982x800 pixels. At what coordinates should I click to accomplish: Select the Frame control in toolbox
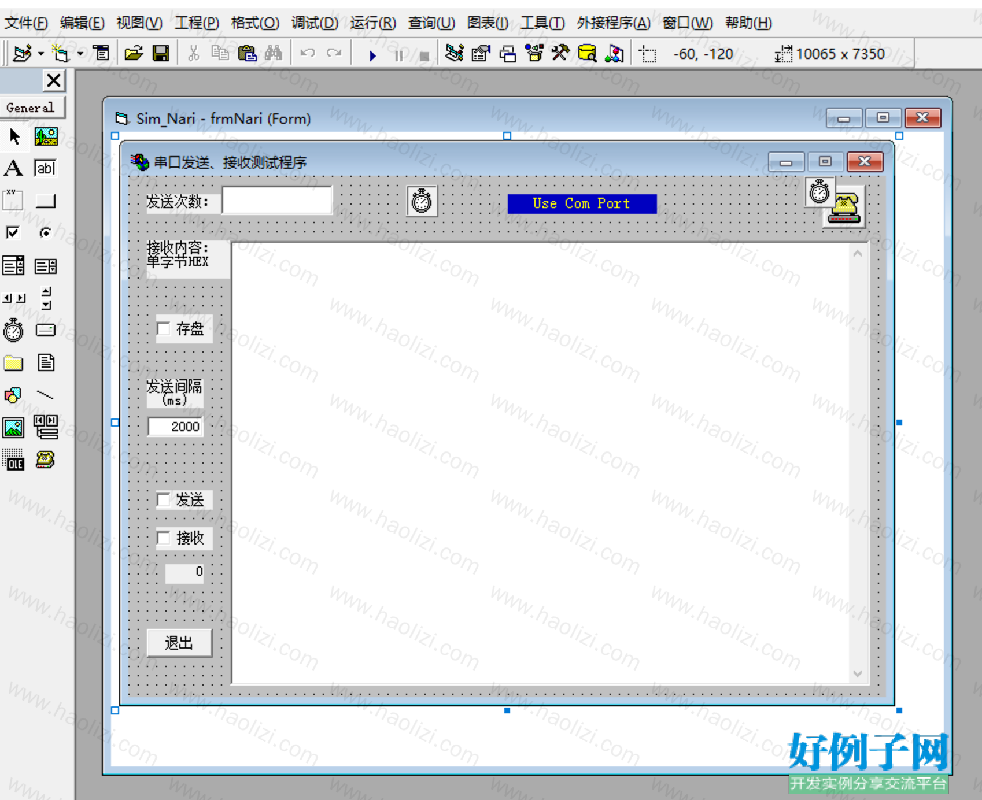(x=13, y=200)
